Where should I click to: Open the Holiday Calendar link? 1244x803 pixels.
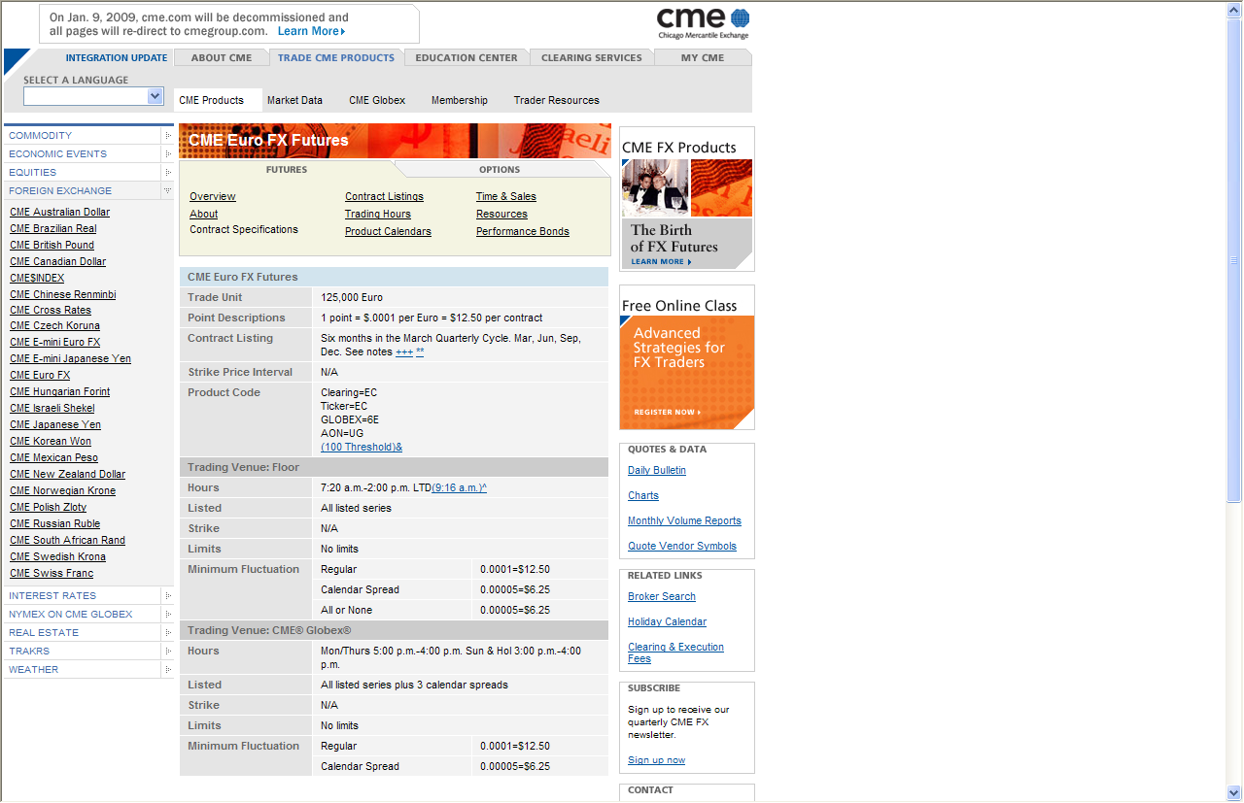point(667,621)
